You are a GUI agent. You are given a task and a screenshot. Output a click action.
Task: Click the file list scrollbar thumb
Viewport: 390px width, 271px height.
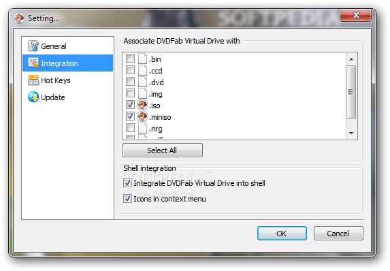[x=351, y=92]
